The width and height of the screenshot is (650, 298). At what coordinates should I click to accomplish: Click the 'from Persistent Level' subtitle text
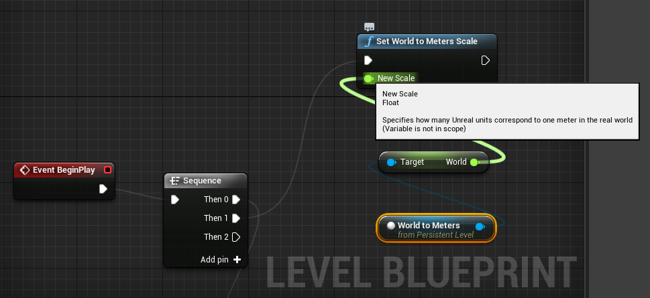click(435, 235)
